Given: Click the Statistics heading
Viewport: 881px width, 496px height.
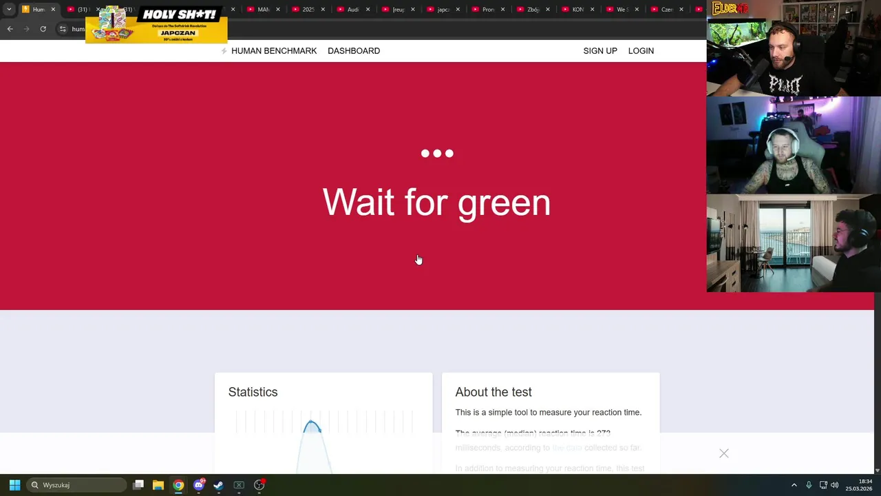Looking at the screenshot, I should point(253,392).
